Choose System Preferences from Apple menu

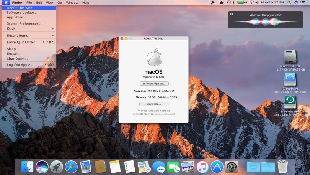24,23
